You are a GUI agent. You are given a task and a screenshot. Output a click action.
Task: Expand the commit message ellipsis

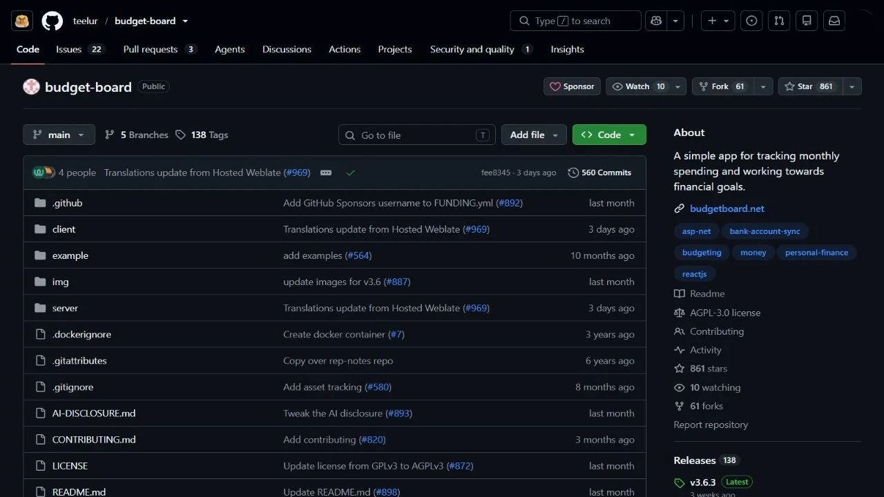326,173
